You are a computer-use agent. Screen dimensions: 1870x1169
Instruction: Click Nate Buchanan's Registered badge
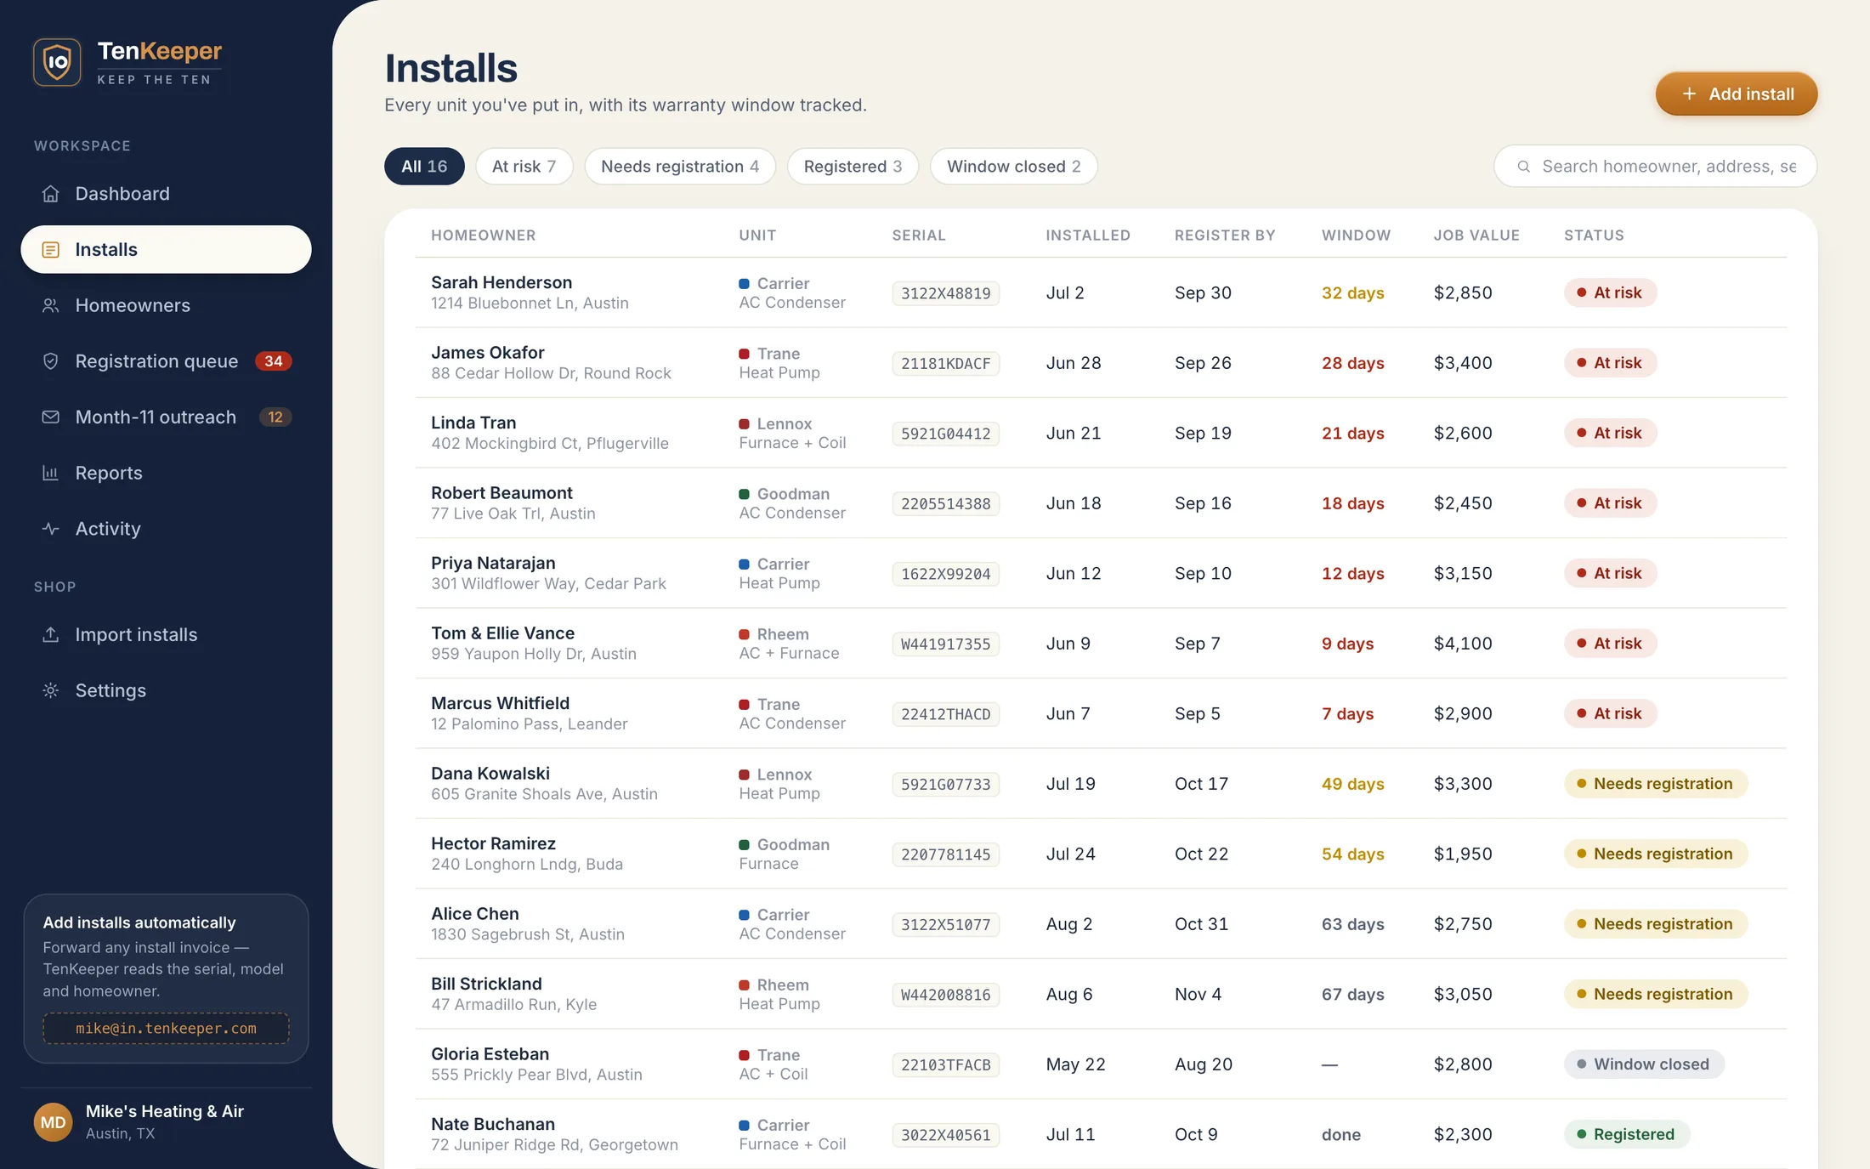pyautogui.click(x=1626, y=1134)
